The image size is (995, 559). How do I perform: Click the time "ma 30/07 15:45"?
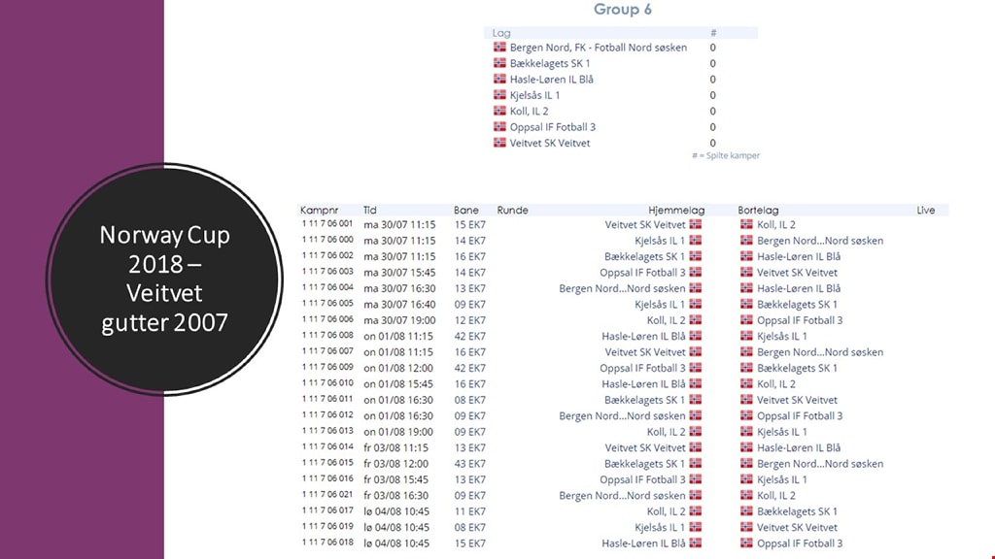point(399,273)
